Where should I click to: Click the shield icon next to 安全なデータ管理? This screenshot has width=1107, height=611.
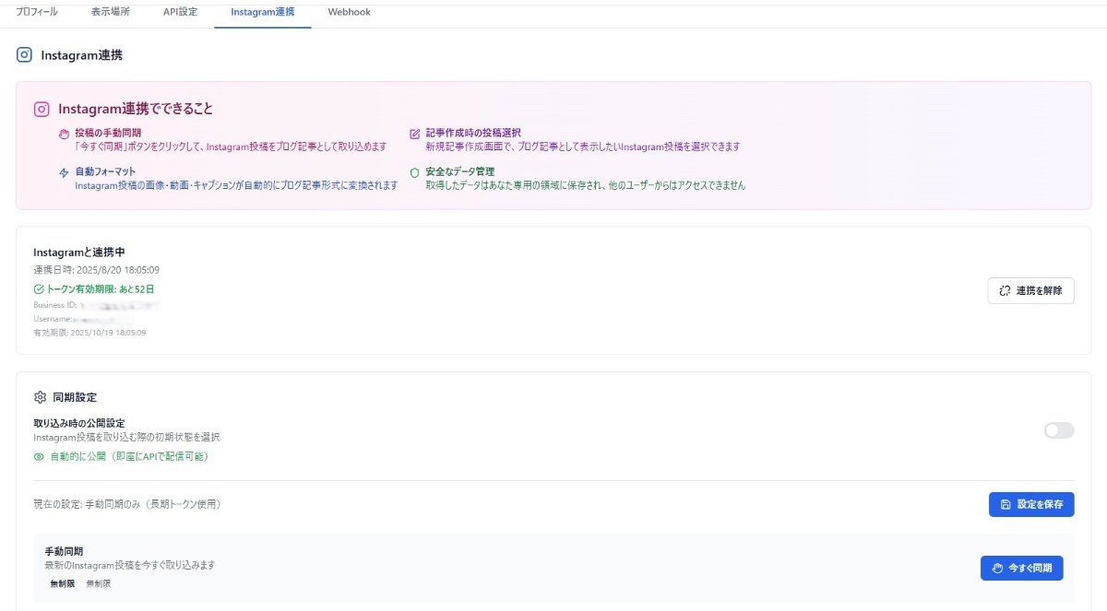tap(415, 172)
